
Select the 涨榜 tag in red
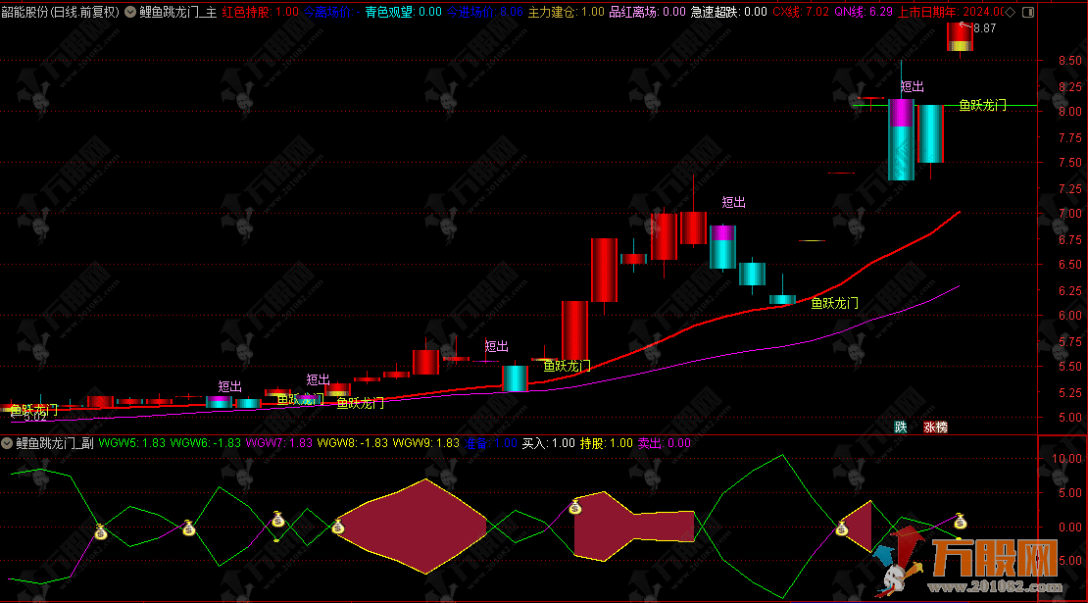pyautogui.click(x=935, y=427)
